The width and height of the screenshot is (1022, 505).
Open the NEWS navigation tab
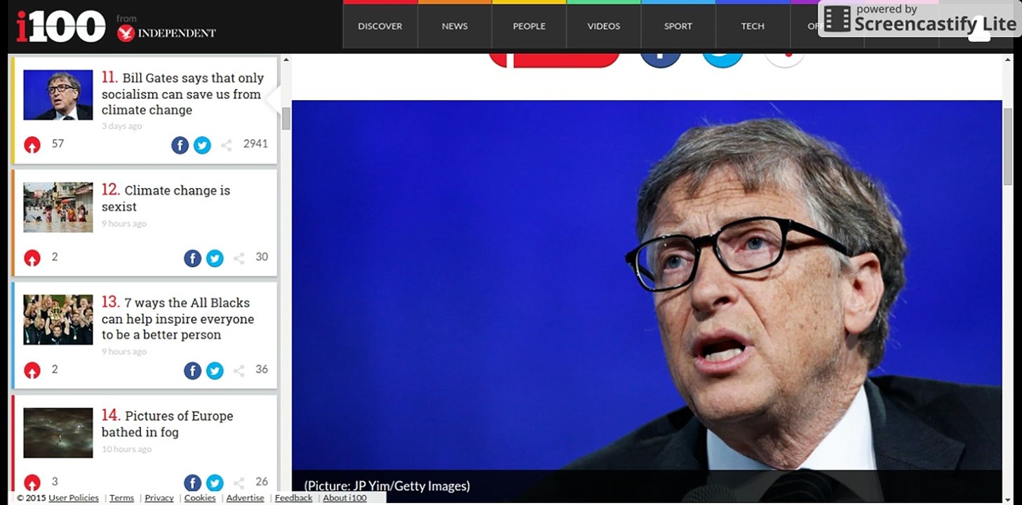click(x=455, y=26)
